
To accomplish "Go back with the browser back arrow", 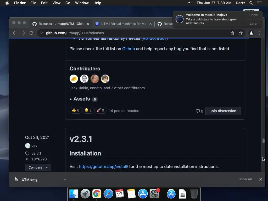I will coord(15,33).
